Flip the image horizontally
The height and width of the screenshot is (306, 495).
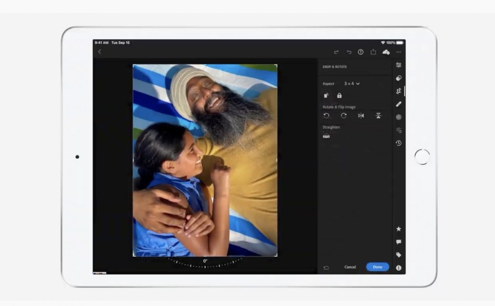point(361,116)
